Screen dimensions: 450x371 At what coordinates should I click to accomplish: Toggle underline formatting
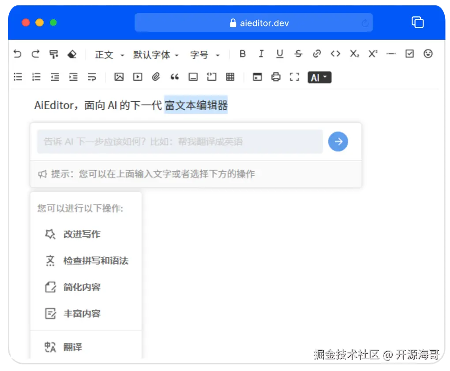pos(280,54)
